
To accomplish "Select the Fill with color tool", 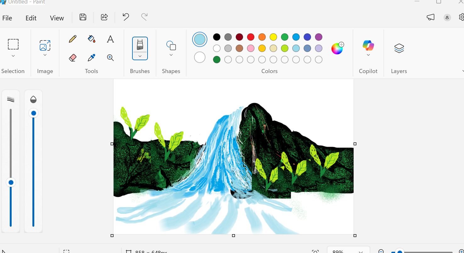I will click(91, 39).
